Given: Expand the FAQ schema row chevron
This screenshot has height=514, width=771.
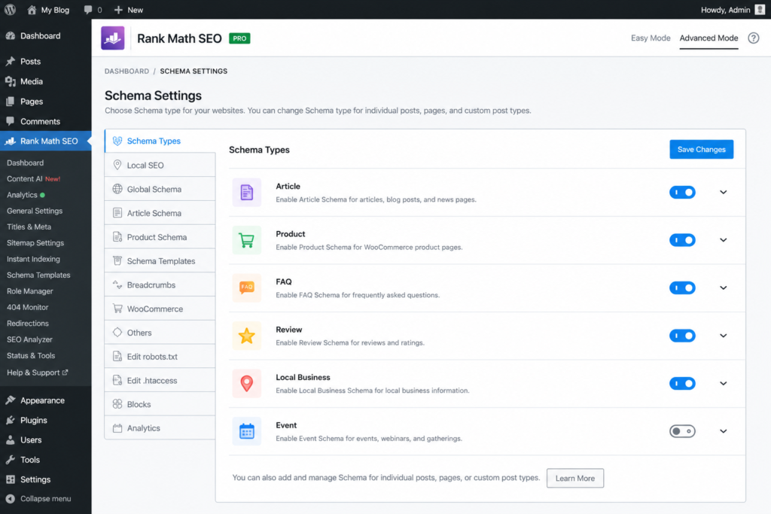Looking at the screenshot, I should [x=724, y=287].
